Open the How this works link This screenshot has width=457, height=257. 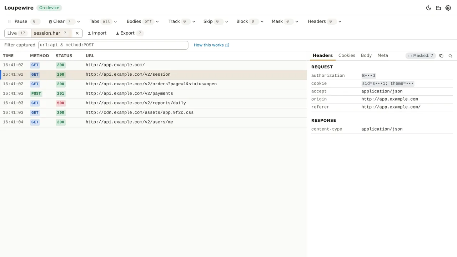coord(211,45)
